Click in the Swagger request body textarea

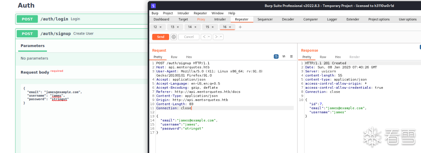tap(84, 118)
